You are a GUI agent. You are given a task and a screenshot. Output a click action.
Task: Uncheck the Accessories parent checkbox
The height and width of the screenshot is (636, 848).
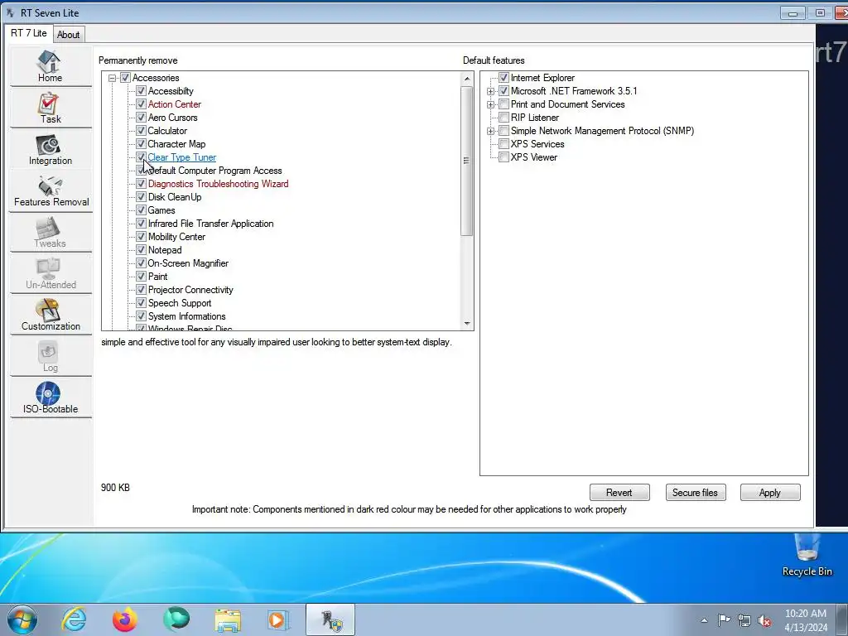(125, 78)
